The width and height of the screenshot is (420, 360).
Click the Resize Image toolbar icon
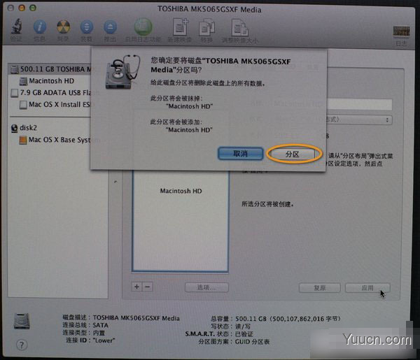point(239,27)
